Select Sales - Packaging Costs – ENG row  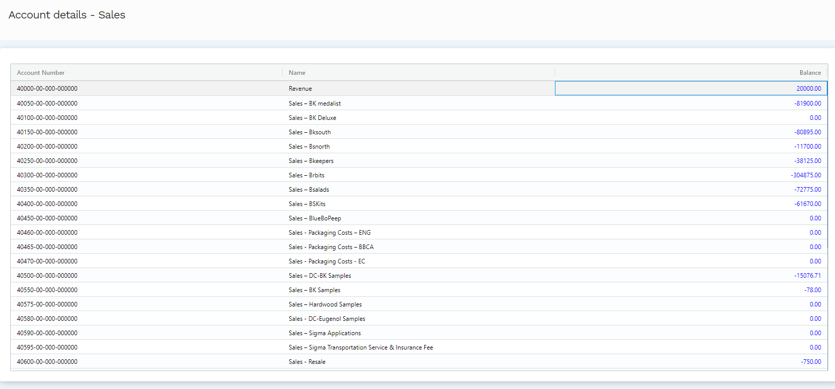click(329, 233)
